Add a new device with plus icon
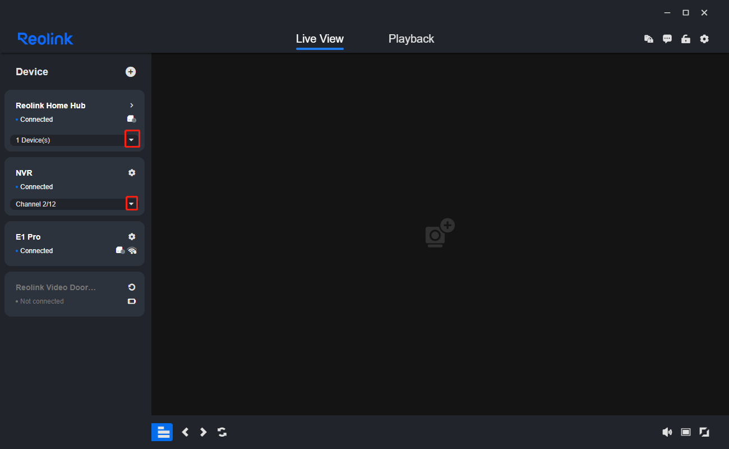The height and width of the screenshot is (449, 729). 131,72
